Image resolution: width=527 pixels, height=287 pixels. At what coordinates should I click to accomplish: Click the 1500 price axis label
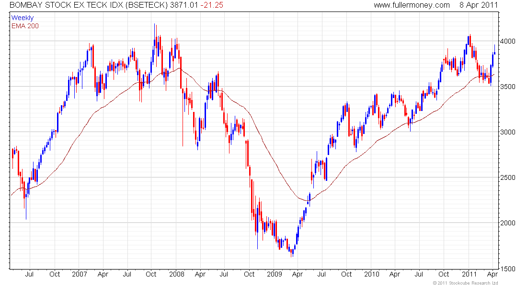point(508,268)
